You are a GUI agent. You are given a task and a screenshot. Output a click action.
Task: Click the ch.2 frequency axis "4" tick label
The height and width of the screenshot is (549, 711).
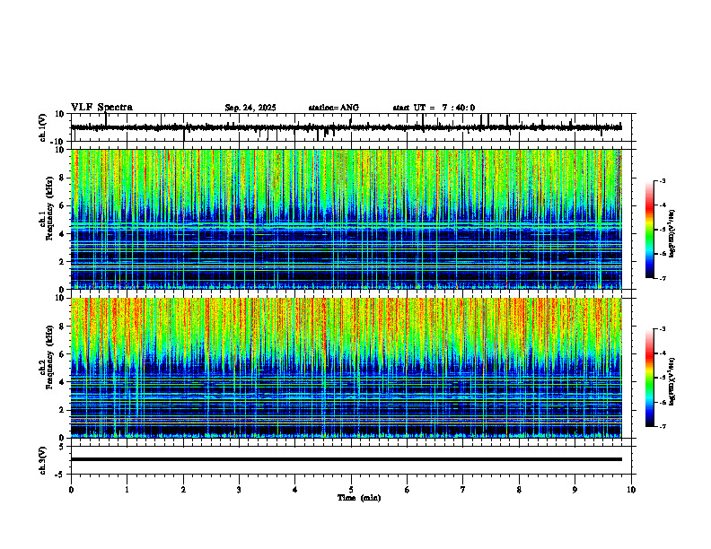pyautogui.click(x=63, y=382)
